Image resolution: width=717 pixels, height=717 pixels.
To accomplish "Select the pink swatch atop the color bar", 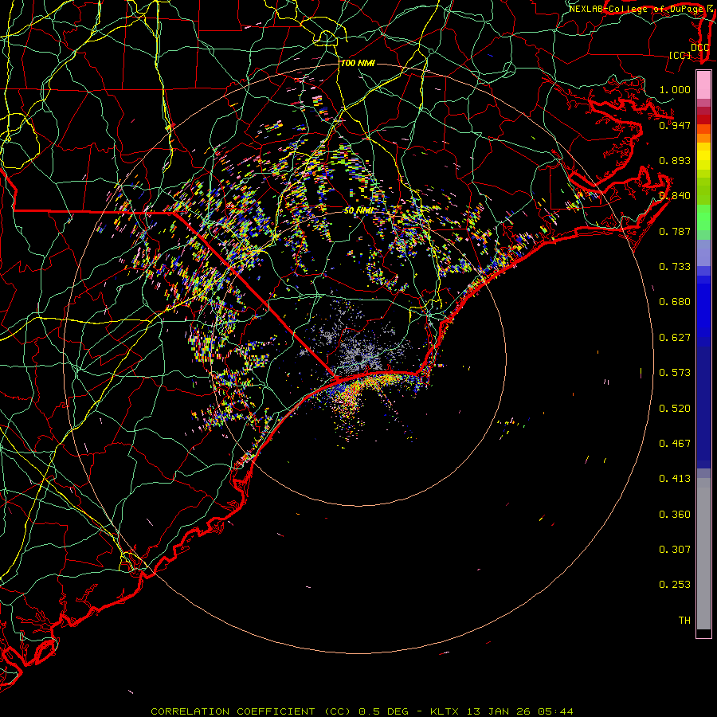I will click(703, 85).
